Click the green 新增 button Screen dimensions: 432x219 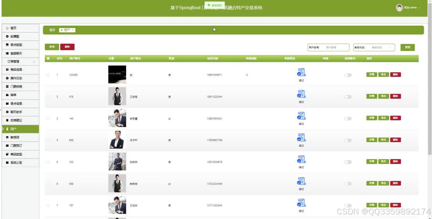click(x=52, y=47)
